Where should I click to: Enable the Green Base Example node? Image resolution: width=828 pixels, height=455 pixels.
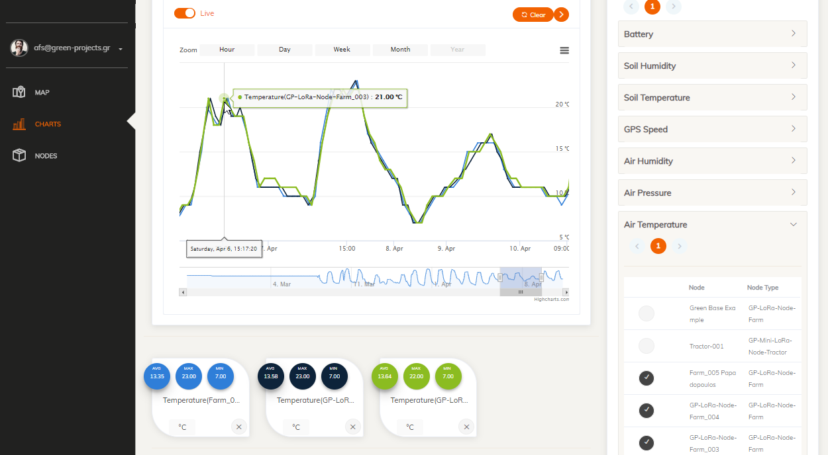tap(646, 313)
